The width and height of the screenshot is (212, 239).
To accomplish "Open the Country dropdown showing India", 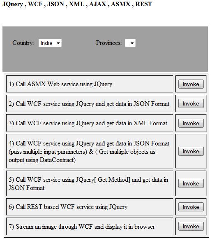I will pyautogui.click(x=50, y=43).
